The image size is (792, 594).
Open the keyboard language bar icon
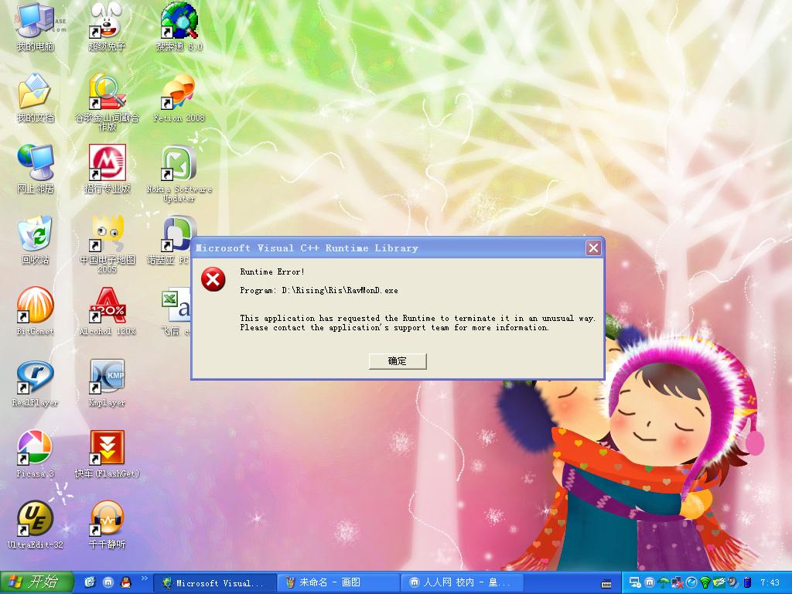pyautogui.click(x=606, y=584)
